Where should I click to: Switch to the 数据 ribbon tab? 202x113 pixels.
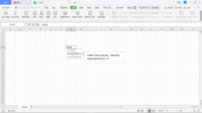tap(81, 8)
